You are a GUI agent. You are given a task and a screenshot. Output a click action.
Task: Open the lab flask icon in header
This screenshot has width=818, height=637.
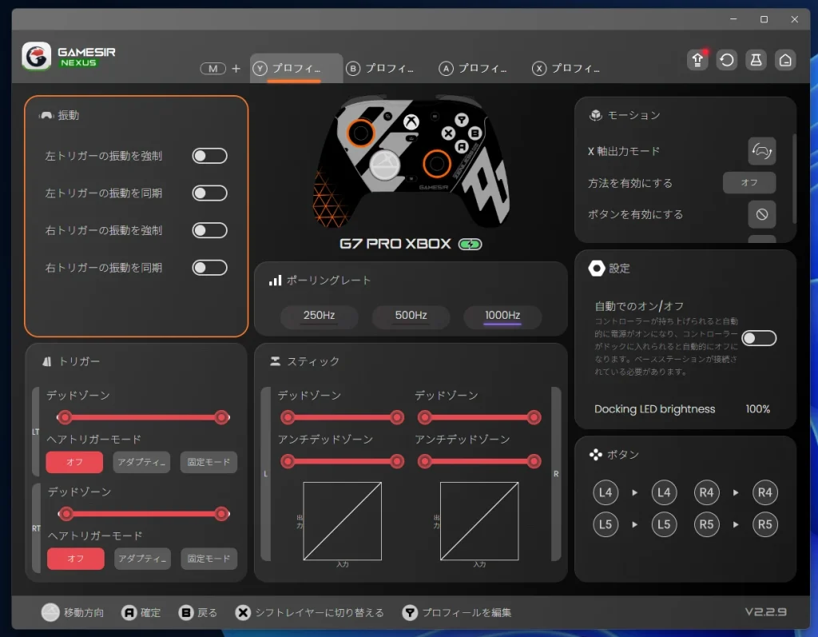pyautogui.click(x=756, y=60)
